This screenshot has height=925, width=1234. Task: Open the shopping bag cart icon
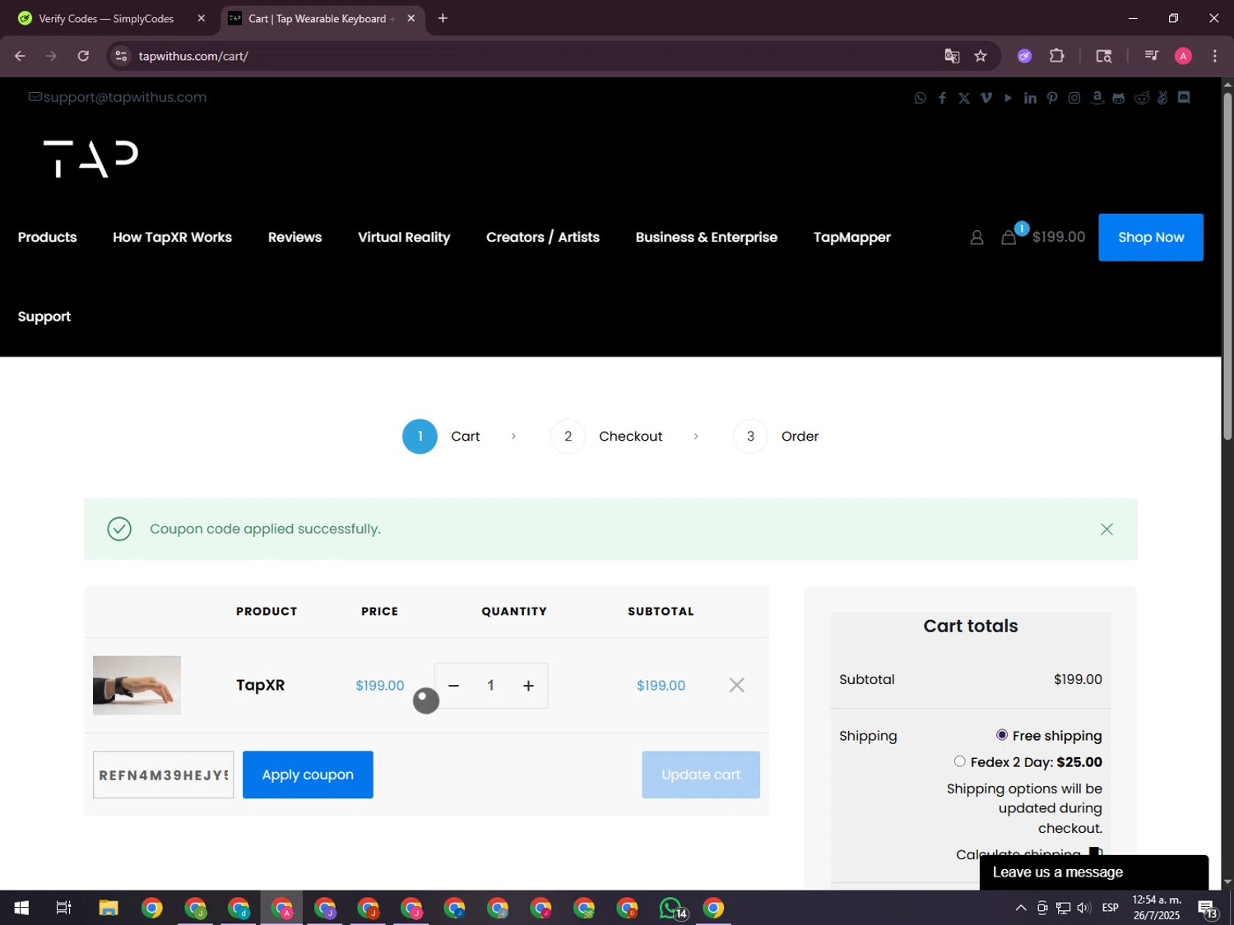(x=1009, y=238)
